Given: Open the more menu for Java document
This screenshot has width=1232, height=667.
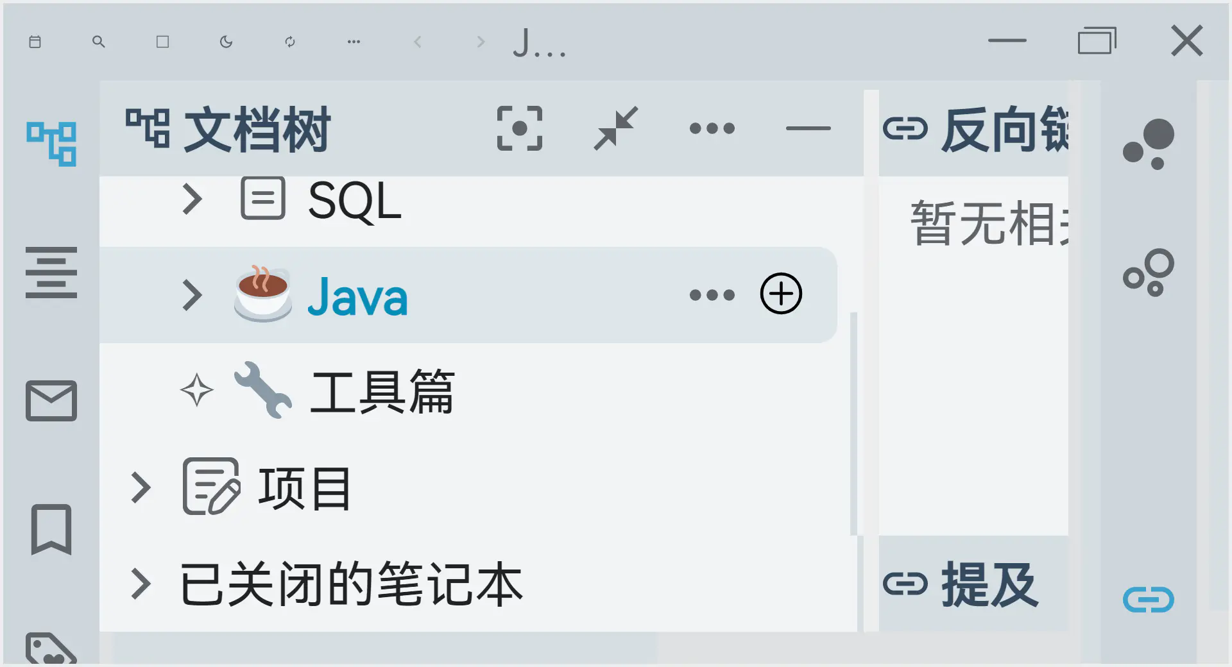Looking at the screenshot, I should click(712, 295).
